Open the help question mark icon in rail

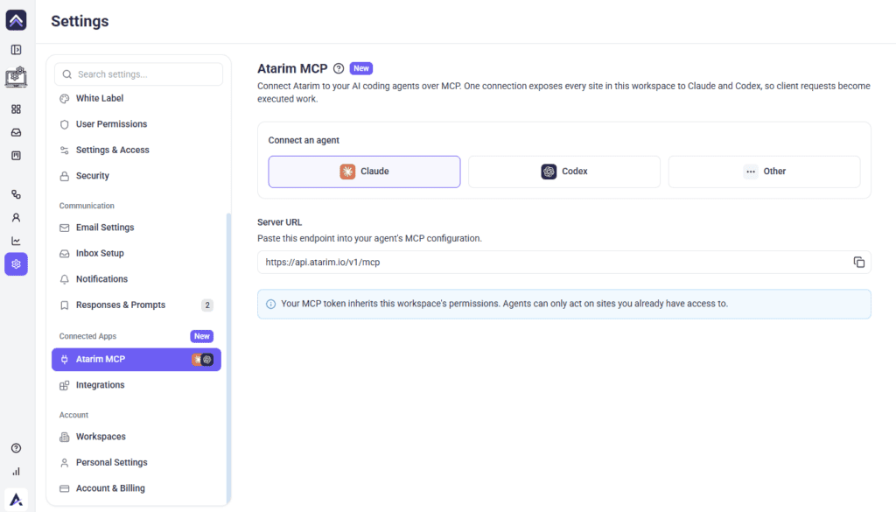(x=16, y=448)
